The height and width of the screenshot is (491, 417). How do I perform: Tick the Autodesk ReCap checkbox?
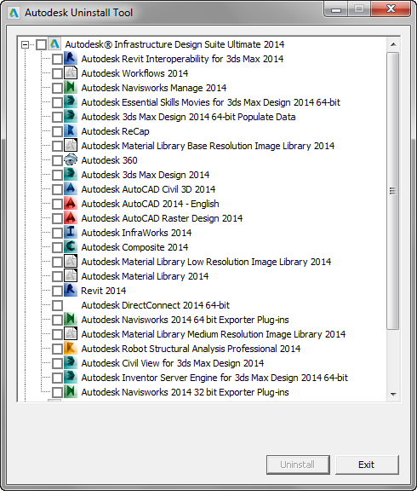point(57,131)
